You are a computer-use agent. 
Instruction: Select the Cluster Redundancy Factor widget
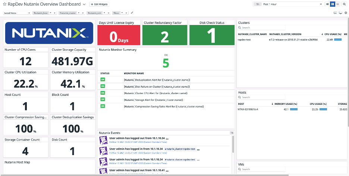pyautogui.click(x=165, y=33)
